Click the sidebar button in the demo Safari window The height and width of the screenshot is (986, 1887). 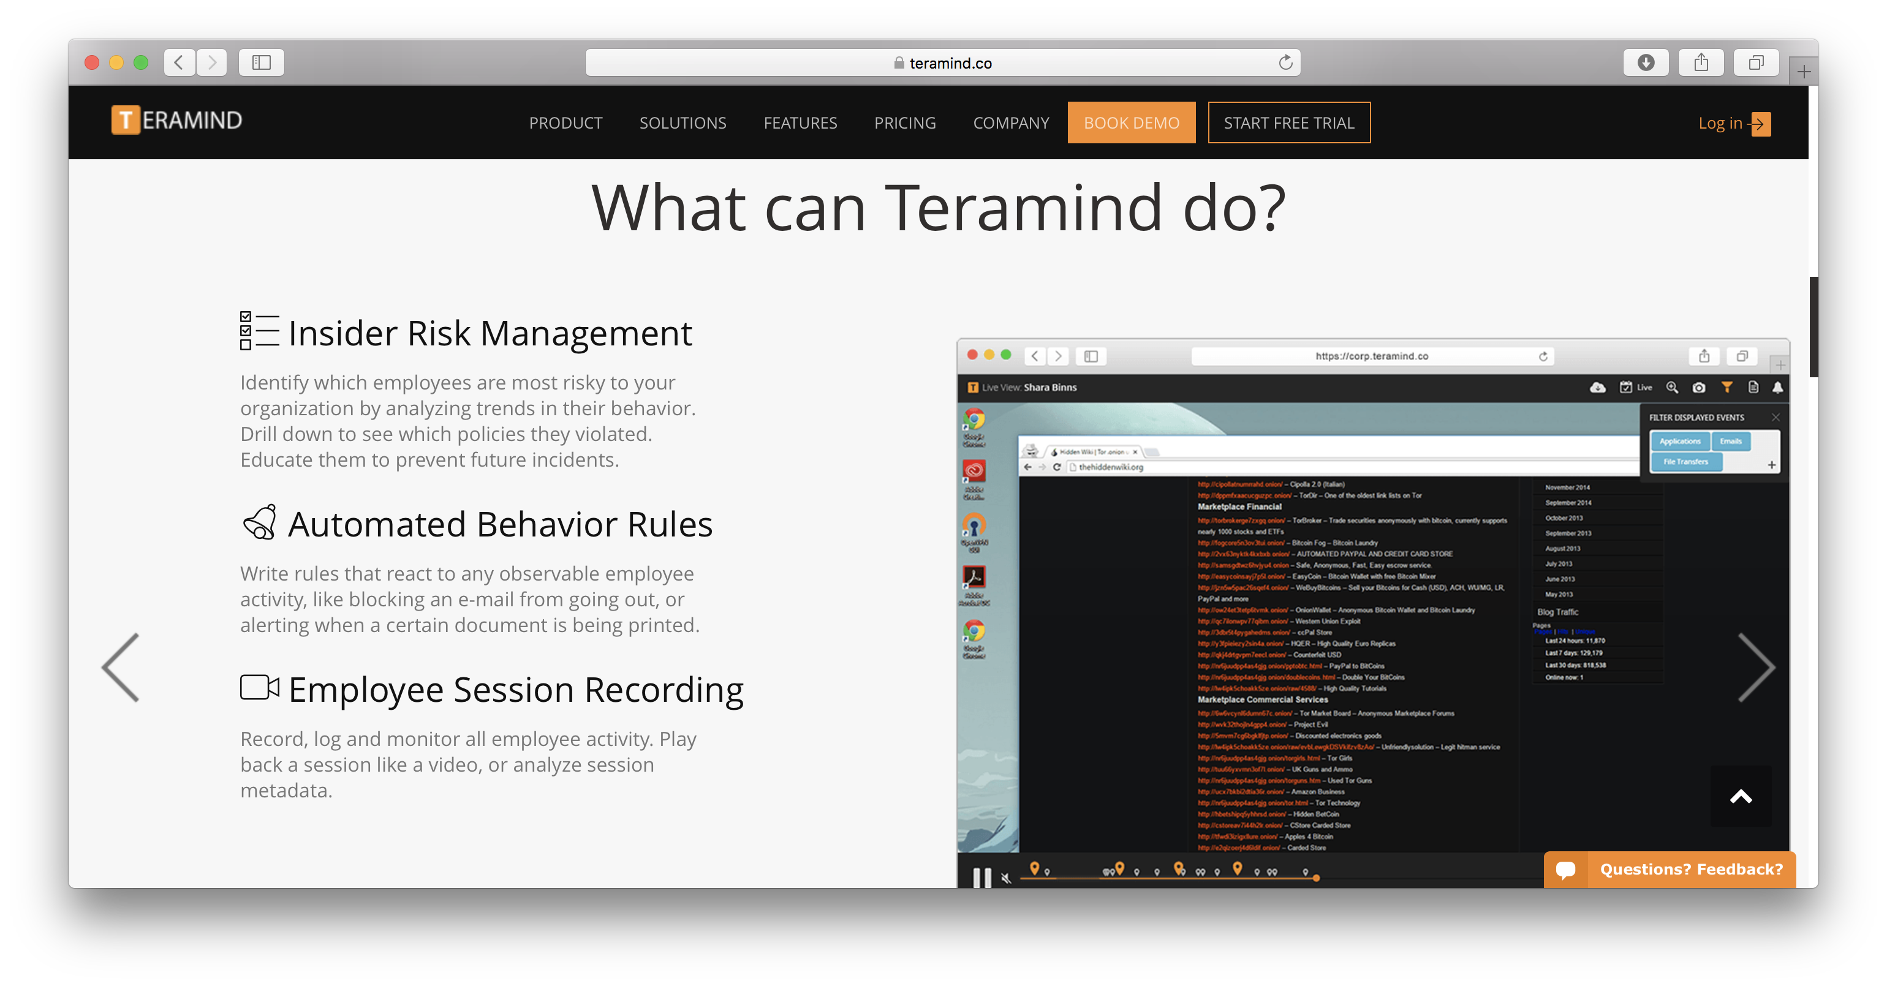(1091, 356)
